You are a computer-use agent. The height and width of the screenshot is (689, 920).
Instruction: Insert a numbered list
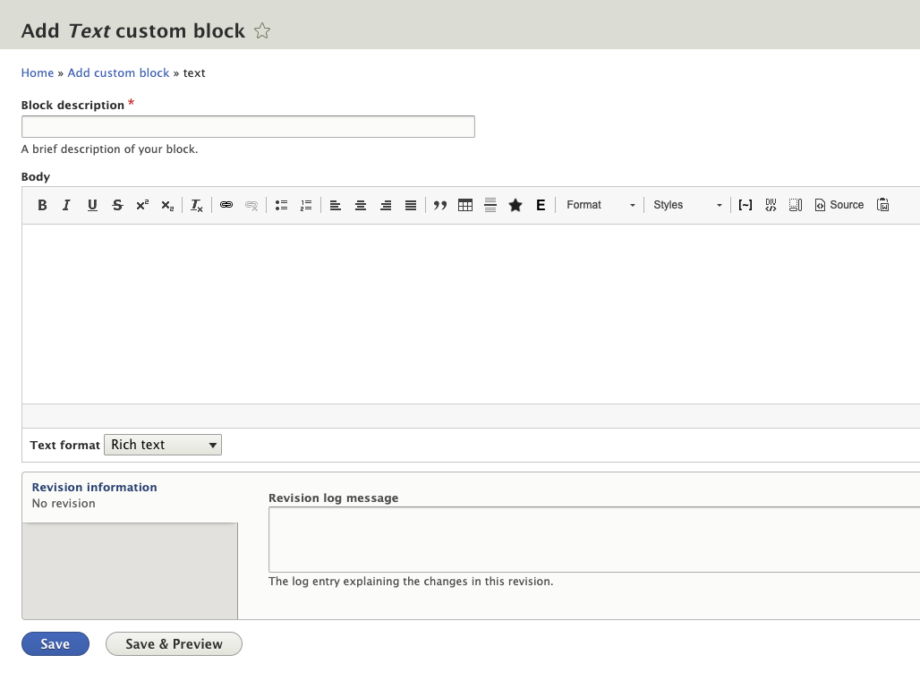coord(306,205)
